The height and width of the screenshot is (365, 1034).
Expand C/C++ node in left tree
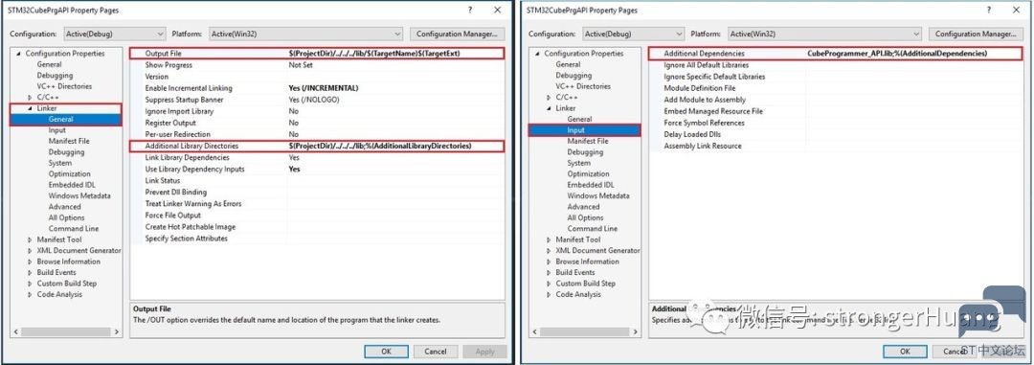30,97
